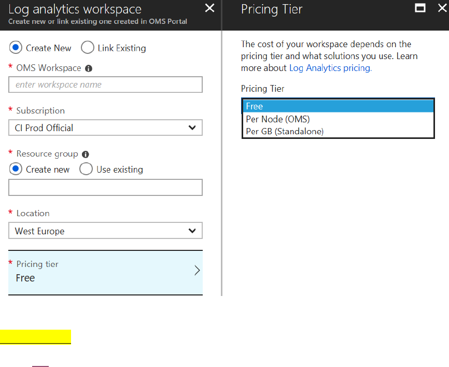Click the OMS Workspace info icon
Image resolution: width=449 pixels, height=367 pixels.
coord(89,68)
